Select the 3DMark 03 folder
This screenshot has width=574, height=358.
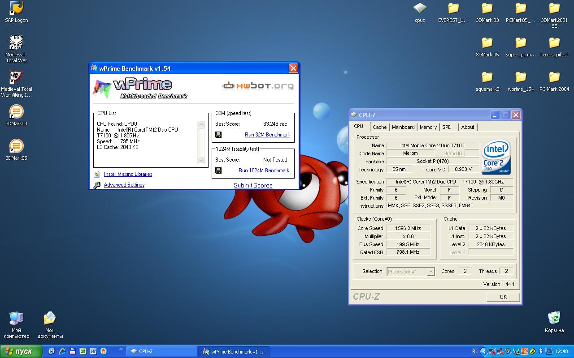487,13
